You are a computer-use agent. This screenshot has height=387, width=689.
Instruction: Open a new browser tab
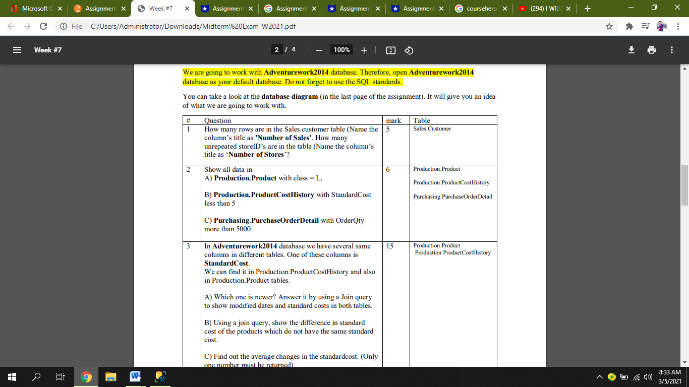pos(587,9)
